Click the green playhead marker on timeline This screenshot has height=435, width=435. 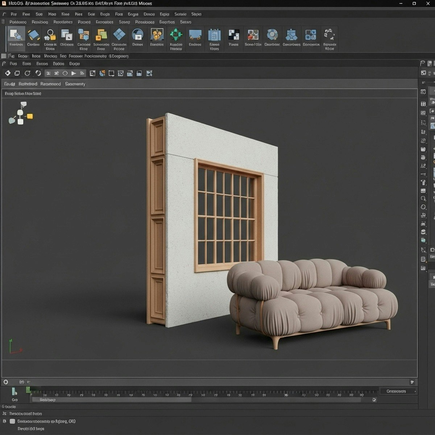pyautogui.click(x=28, y=390)
